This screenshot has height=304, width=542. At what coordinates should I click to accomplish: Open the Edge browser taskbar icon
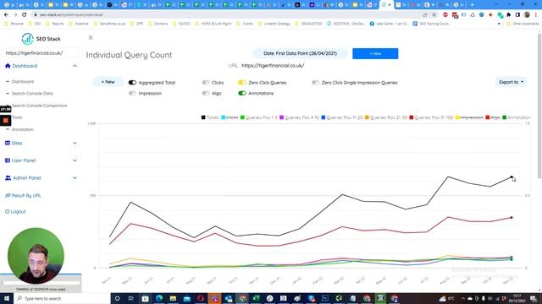(159, 298)
